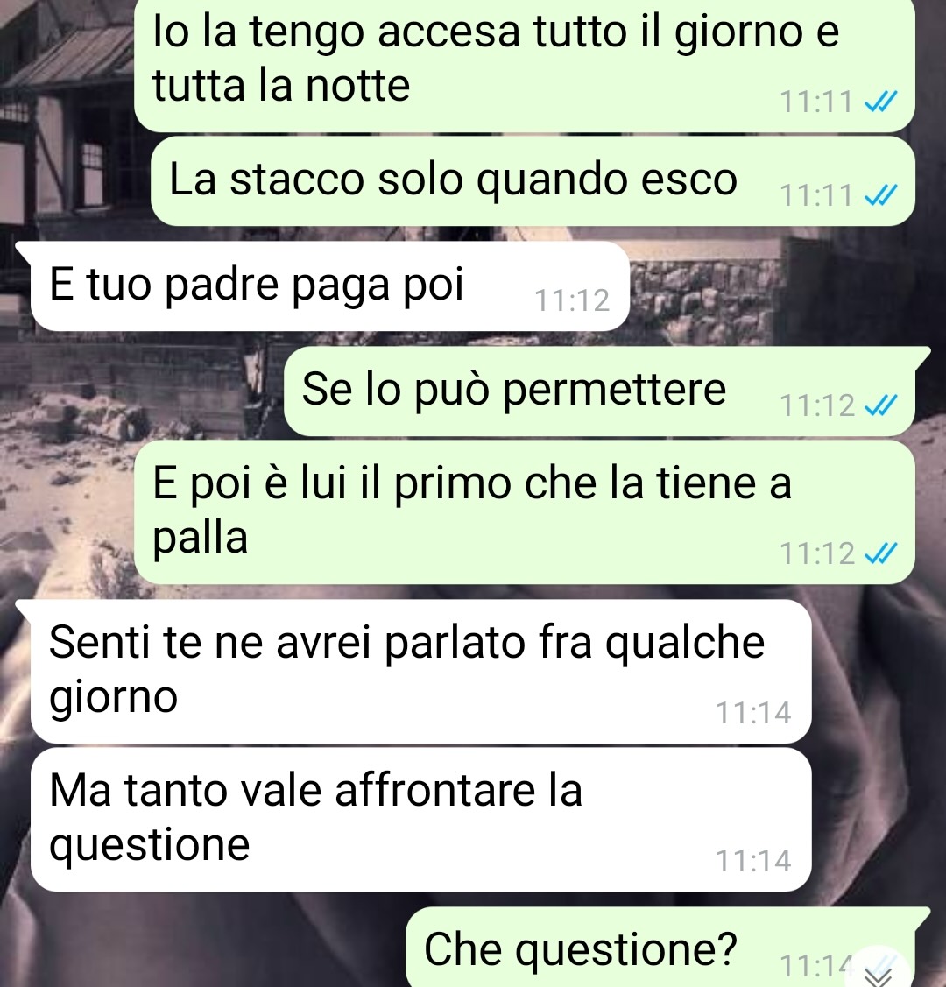Click the word 'giorno' in the white bubble
This screenshot has width=946, height=987.
[113, 698]
